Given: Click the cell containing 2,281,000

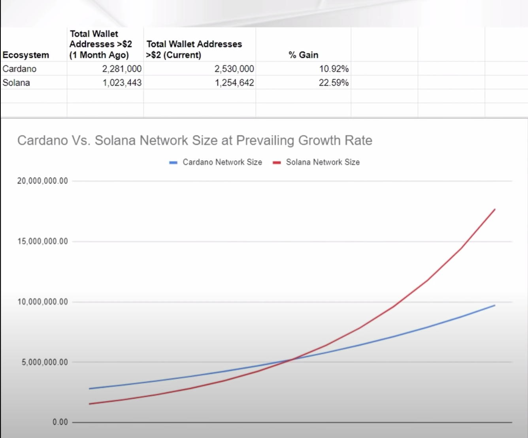Looking at the screenshot, I should coord(105,68).
